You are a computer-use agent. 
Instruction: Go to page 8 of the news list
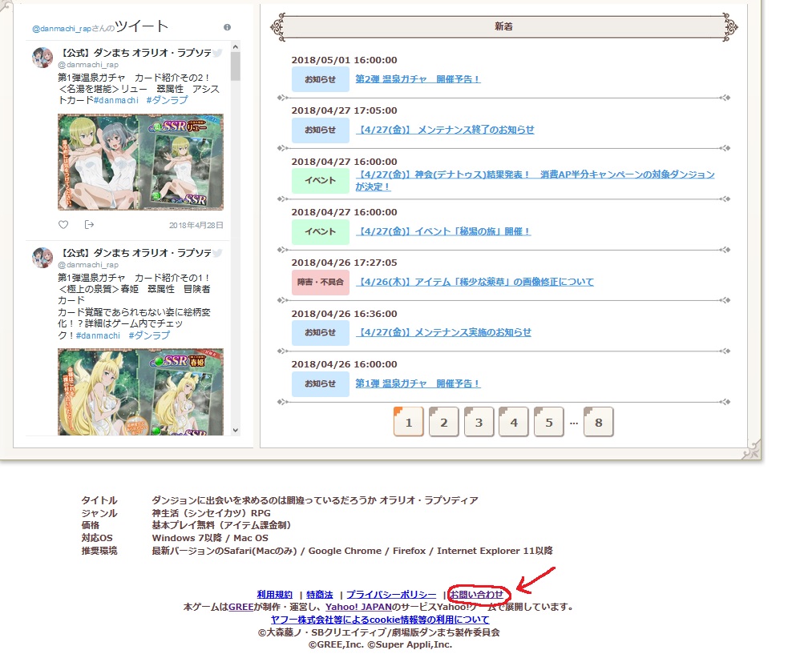pyautogui.click(x=598, y=422)
